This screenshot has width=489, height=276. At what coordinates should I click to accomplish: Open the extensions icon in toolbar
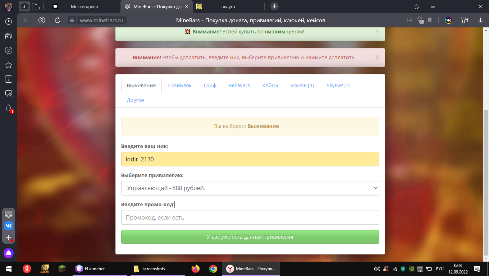tap(465, 20)
